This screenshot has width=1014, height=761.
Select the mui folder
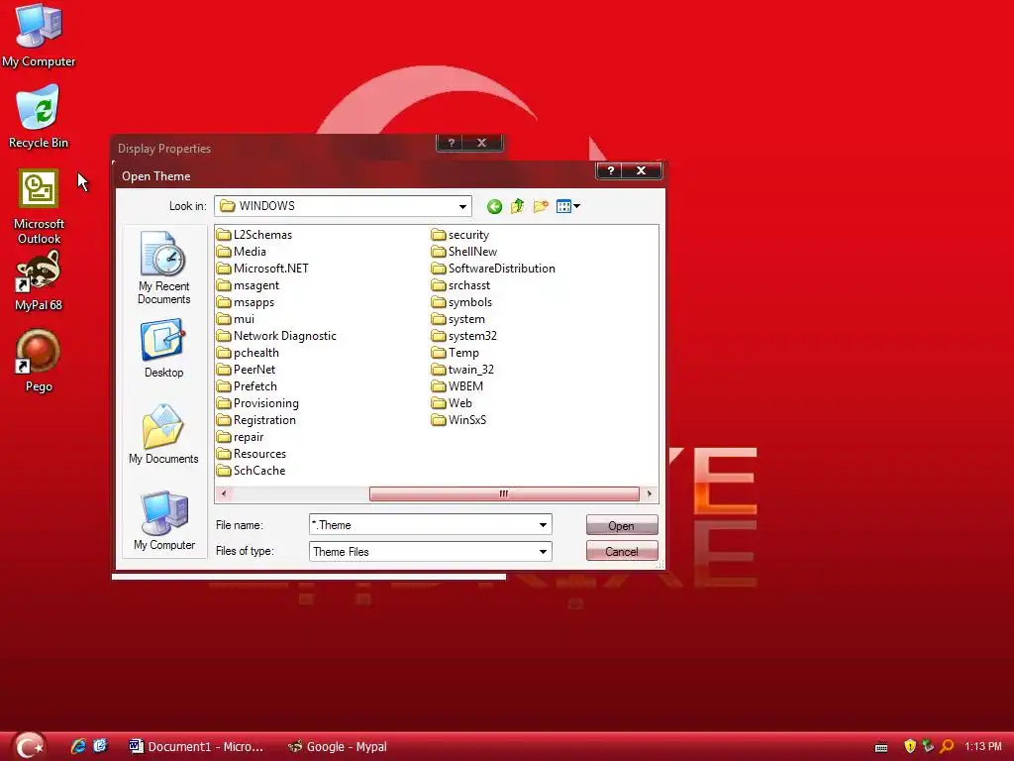point(236,318)
